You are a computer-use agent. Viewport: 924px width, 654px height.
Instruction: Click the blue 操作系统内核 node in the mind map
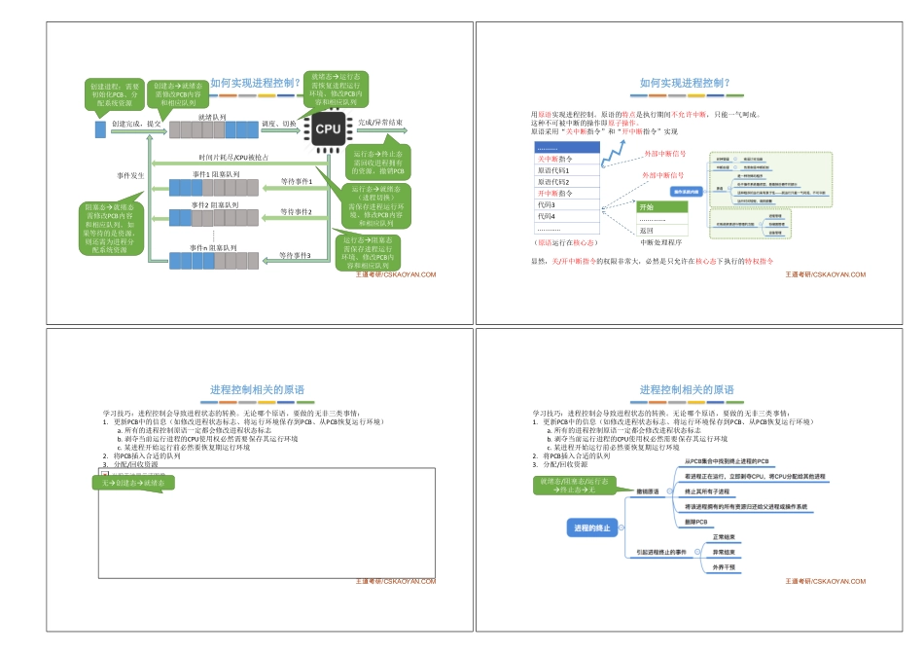[x=687, y=192]
